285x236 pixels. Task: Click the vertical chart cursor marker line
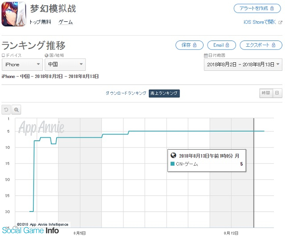coord(254,173)
